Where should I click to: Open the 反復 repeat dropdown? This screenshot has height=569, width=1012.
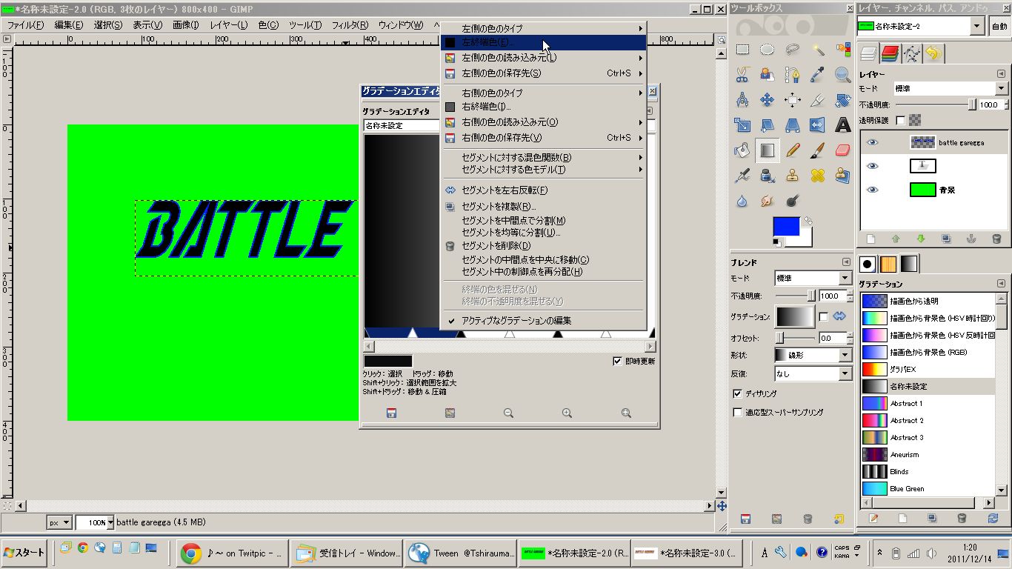coord(813,374)
